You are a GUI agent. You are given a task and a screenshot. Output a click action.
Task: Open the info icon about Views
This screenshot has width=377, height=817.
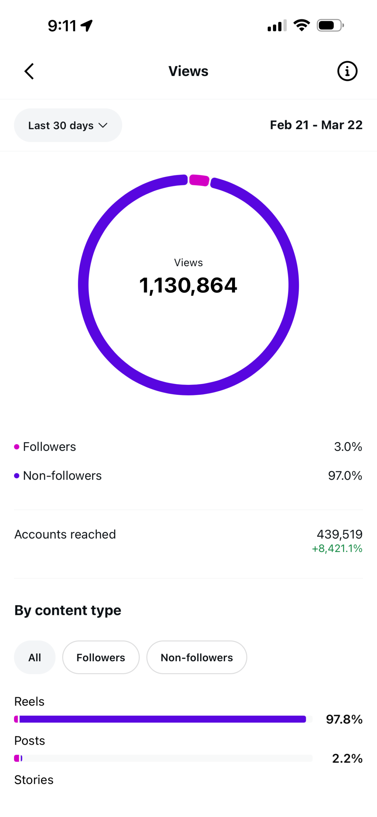coord(347,71)
